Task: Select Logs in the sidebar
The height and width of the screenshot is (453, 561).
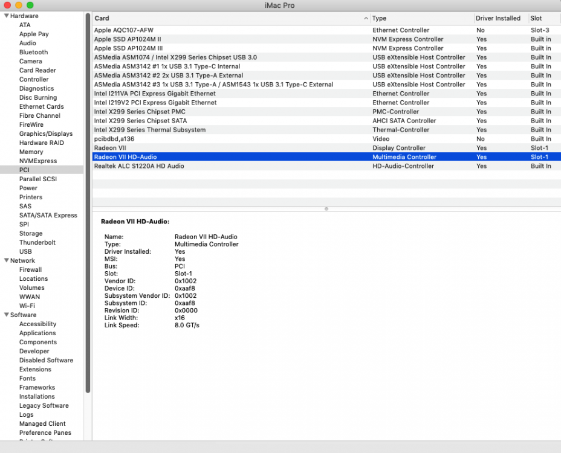Action: point(26,414)
